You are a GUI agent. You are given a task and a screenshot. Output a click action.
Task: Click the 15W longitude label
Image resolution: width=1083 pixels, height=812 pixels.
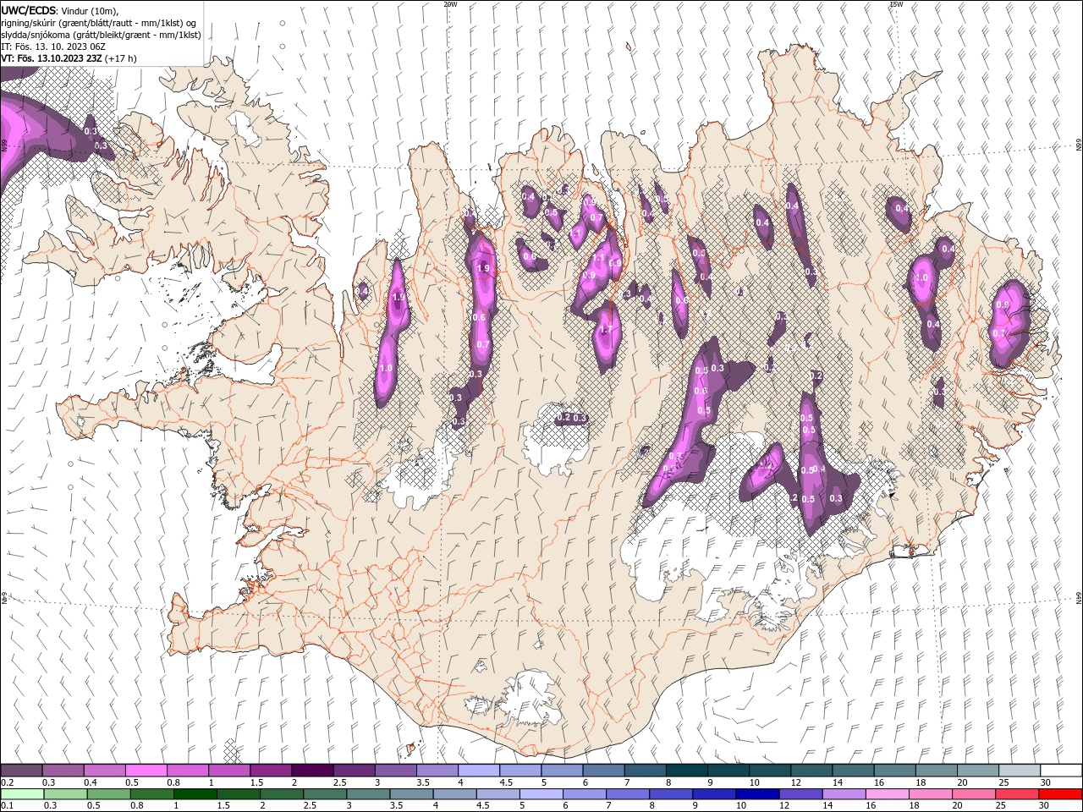(x=896, y=4)
